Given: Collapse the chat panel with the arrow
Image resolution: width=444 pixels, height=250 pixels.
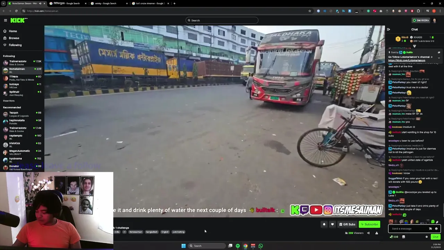Looking at the screenshot, I should (388, 30).
